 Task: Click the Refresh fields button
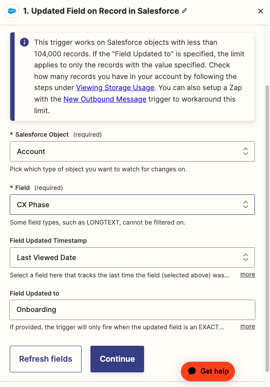(45, 359)
